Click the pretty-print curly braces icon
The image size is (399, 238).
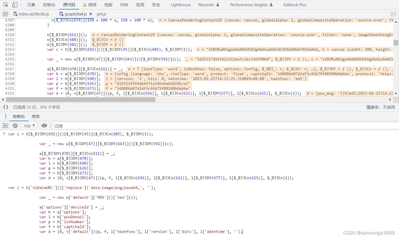(6, 107)
